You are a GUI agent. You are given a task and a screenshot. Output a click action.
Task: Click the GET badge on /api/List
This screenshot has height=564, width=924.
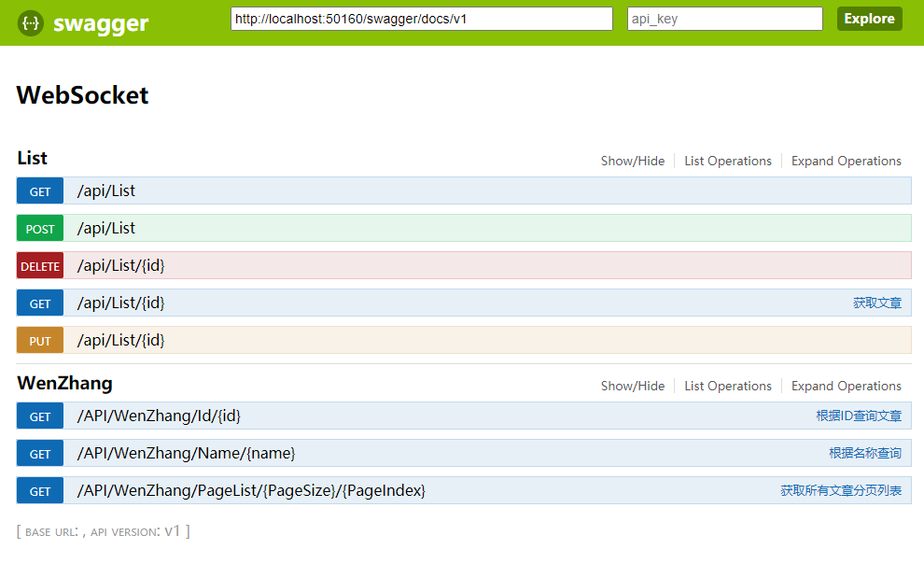(39, 190)
